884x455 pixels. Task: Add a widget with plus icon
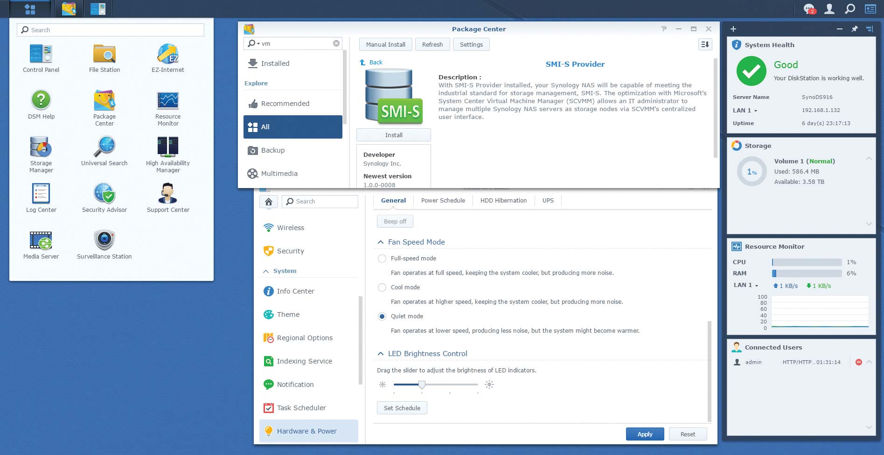(733, 29)
